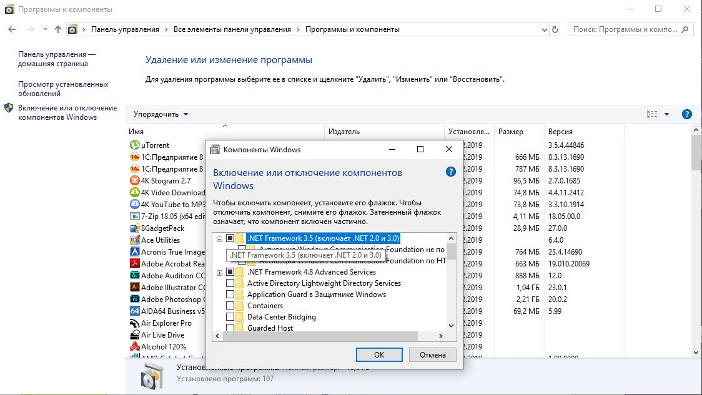Click the 7-Zip 18.05 program icon
The width and height of the screenshot is (702, 395).
(x=134, y=216)
